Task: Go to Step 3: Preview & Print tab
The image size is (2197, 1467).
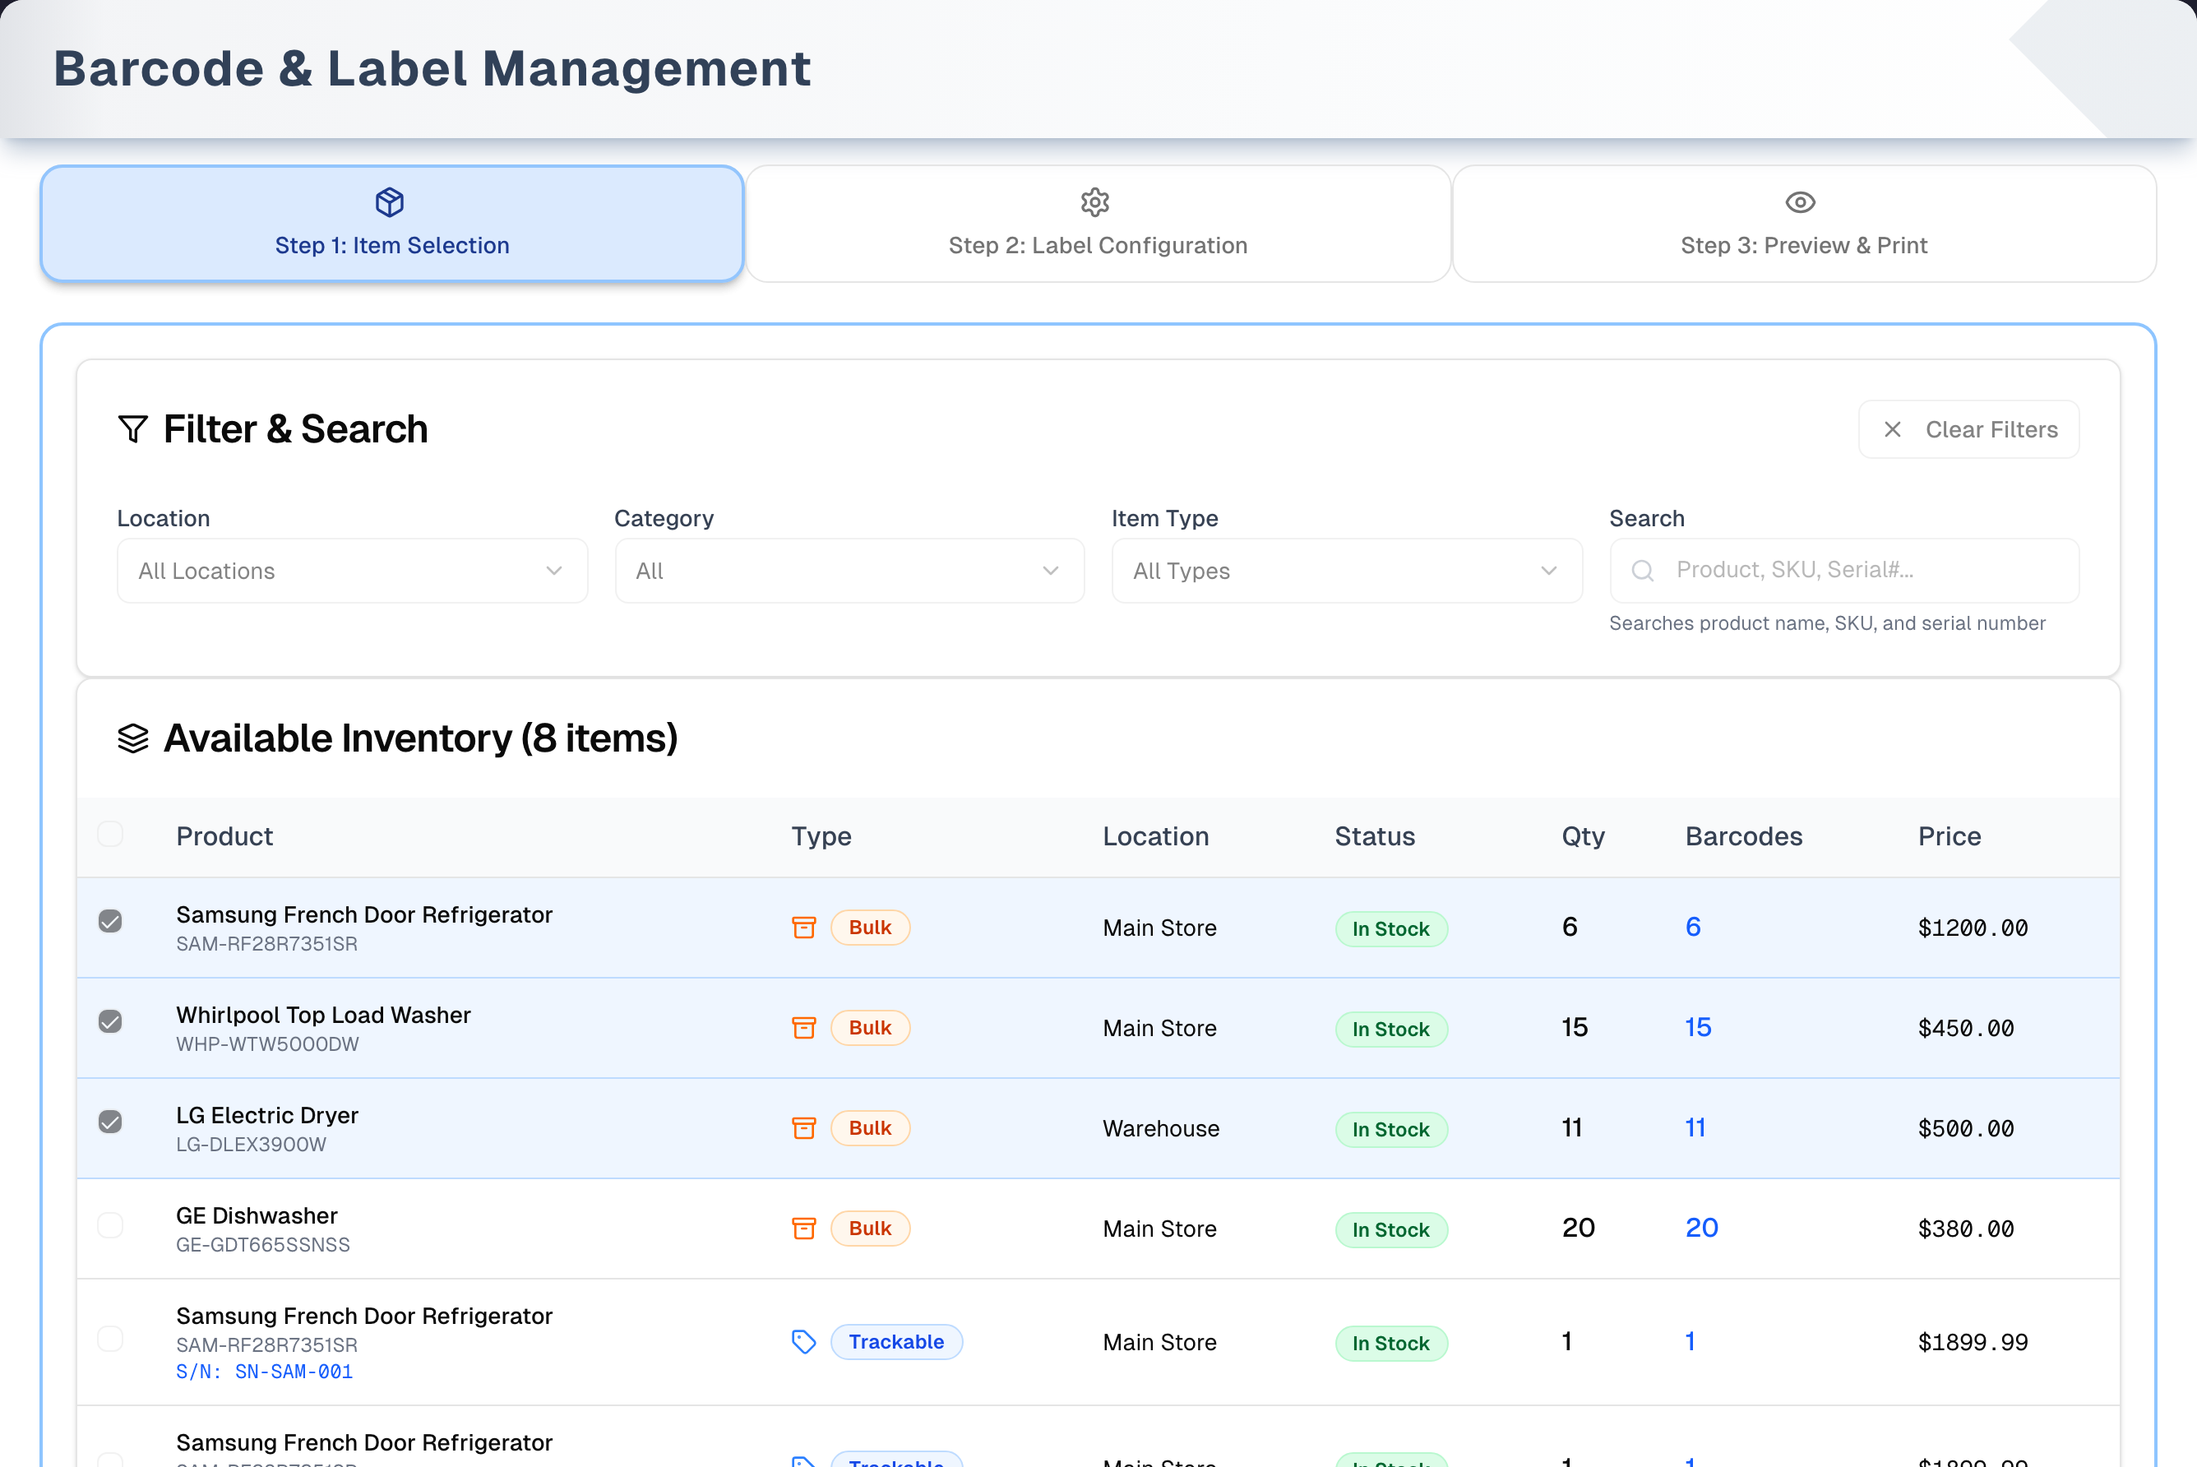Action: [x=1804, y=224]
